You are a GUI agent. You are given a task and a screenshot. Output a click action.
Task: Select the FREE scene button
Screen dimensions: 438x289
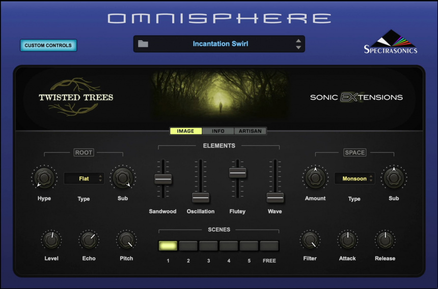(x=269, y=246)
